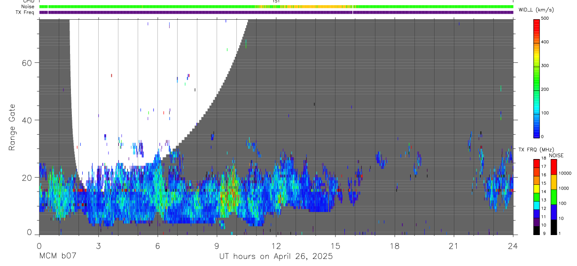Image resolution: width=577 pixels, height=266 pixels.
Task: Click the '18' label on the TX FRQ legend
Action: pos(544,159)
